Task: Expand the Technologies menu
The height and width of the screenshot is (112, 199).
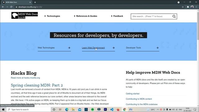Action: pos(52,16)
